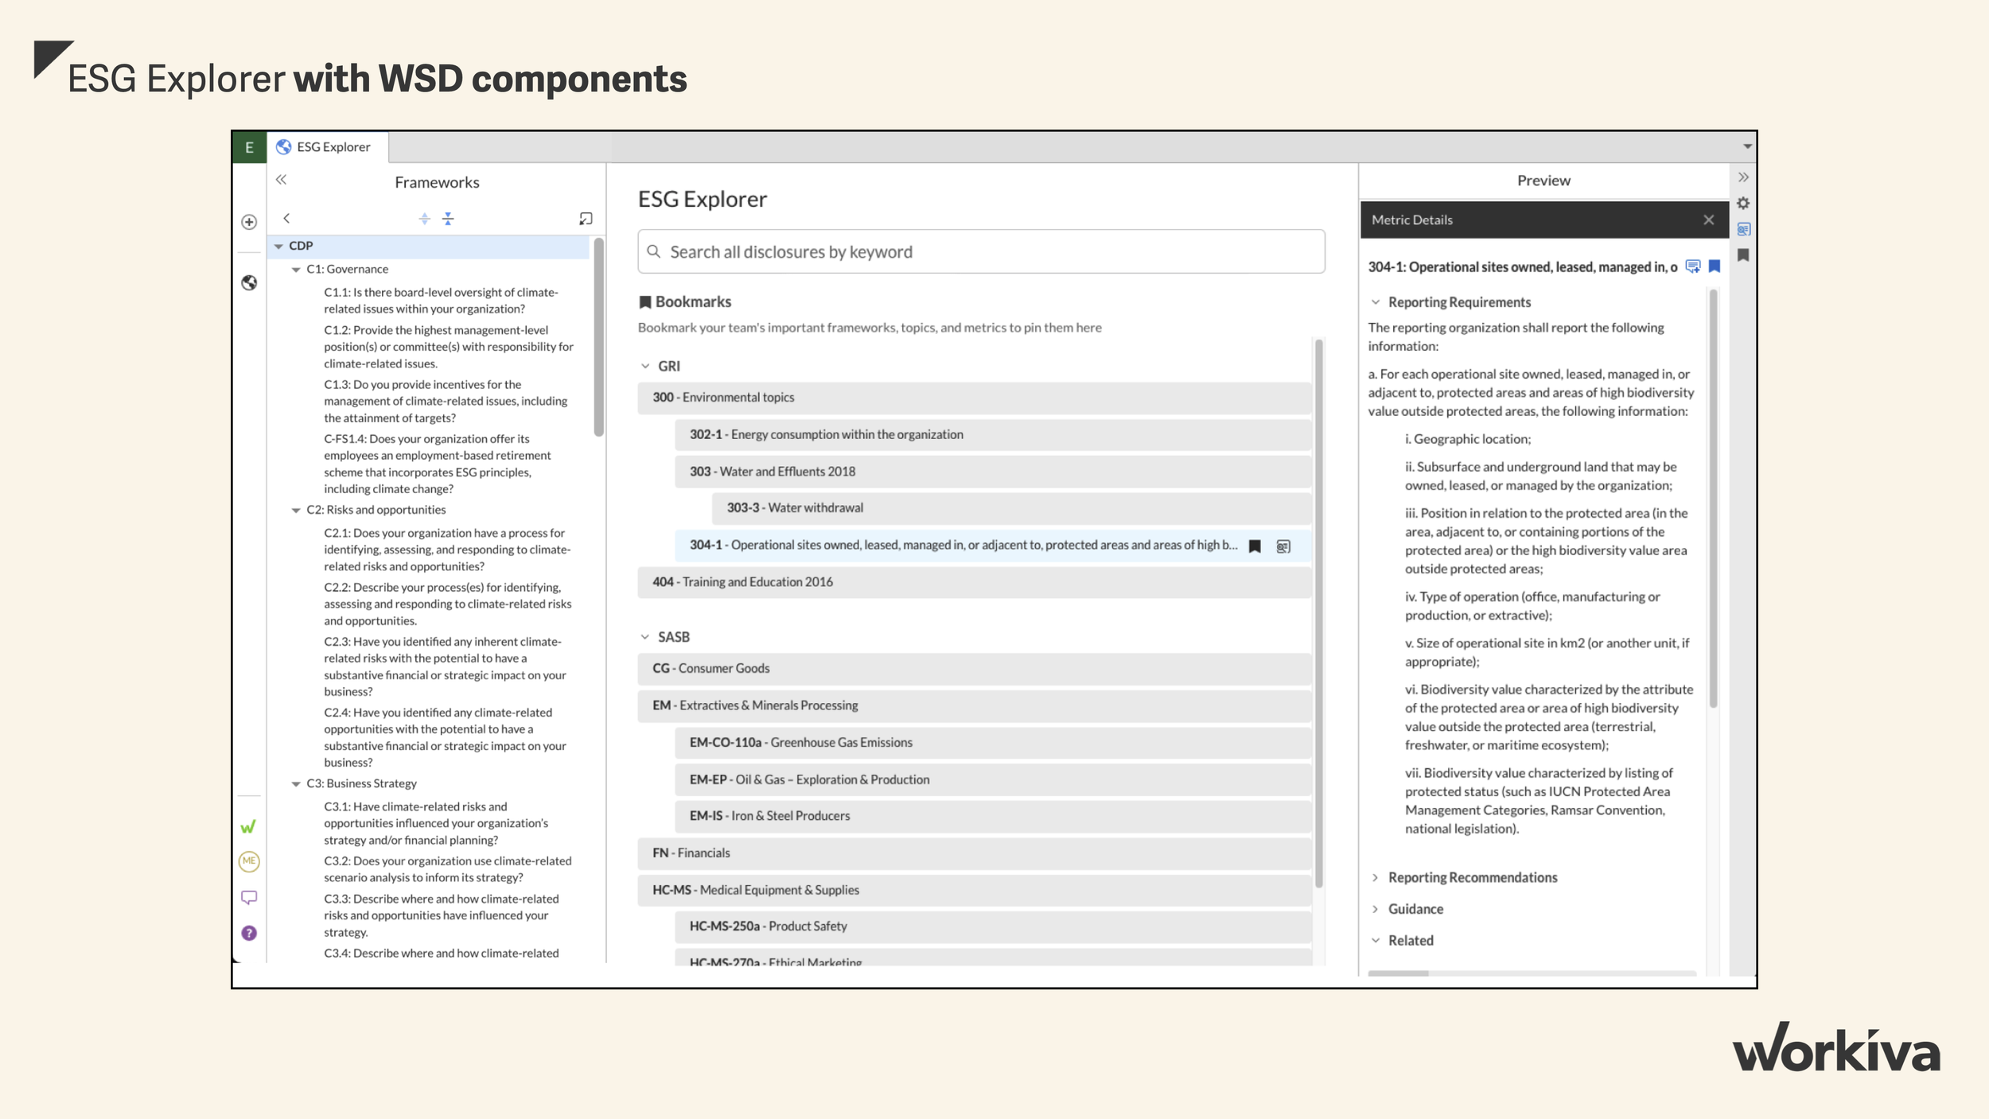The height and width of the screenshot is (1119, 1989).
Task: Select C2.4 climate-related opportunities item
Action: 446,737
